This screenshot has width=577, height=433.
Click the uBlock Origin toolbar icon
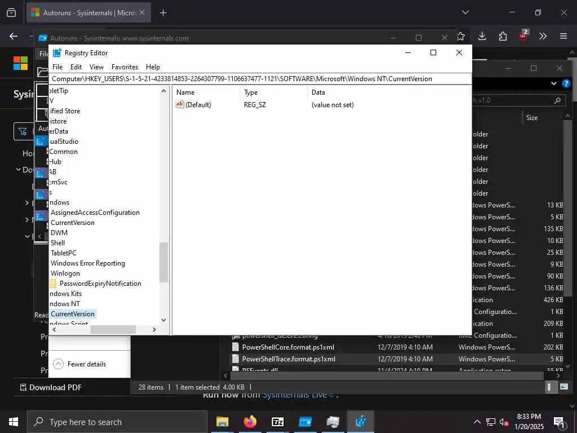point(523,36)
